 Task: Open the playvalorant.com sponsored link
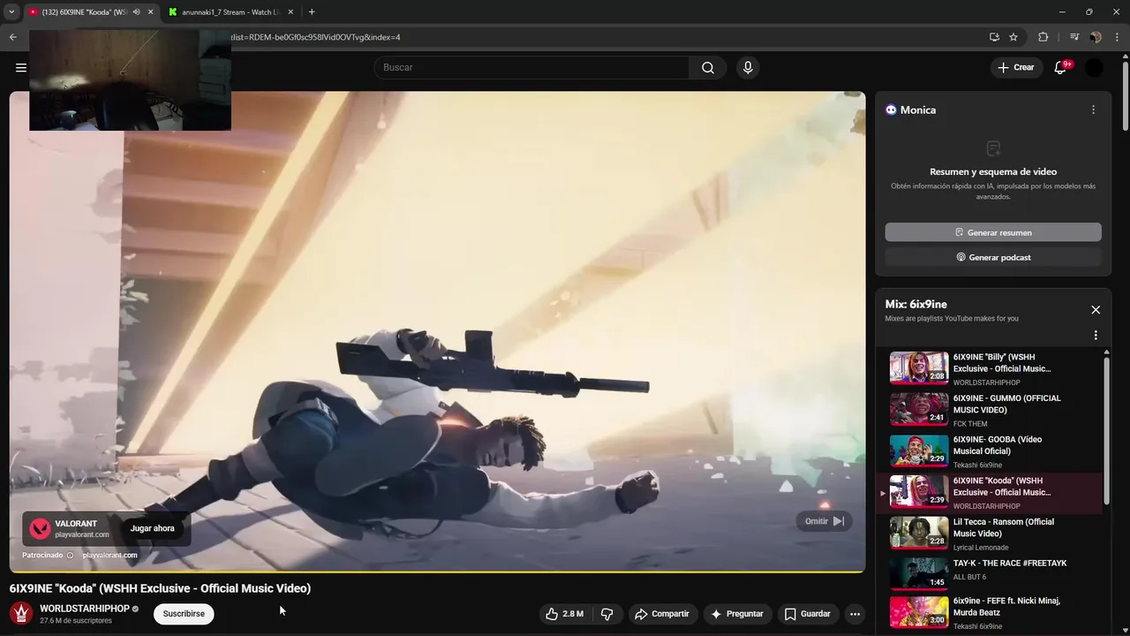coord(109,556)
